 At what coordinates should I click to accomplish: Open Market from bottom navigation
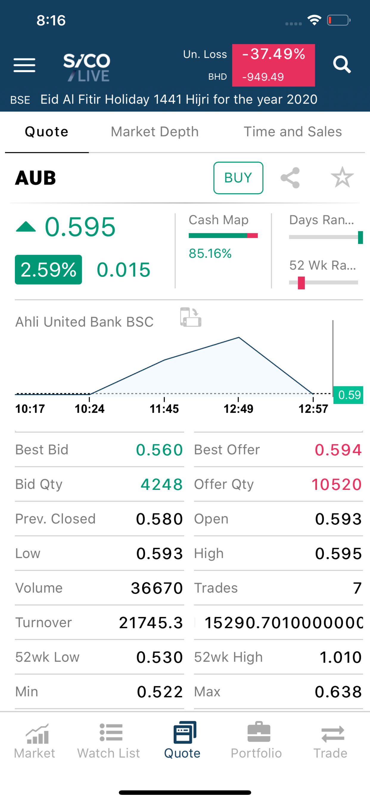(35, 741)
